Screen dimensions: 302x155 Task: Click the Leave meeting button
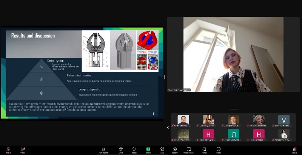[x=294, y=150]
